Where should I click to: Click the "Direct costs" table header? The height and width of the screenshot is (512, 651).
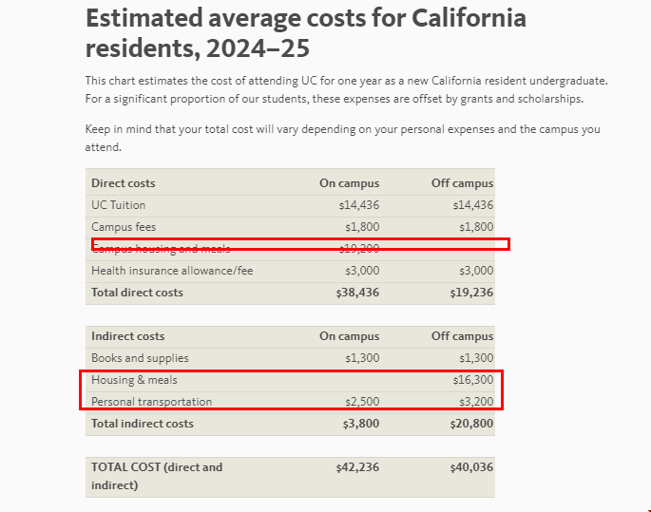click(124, 183)
